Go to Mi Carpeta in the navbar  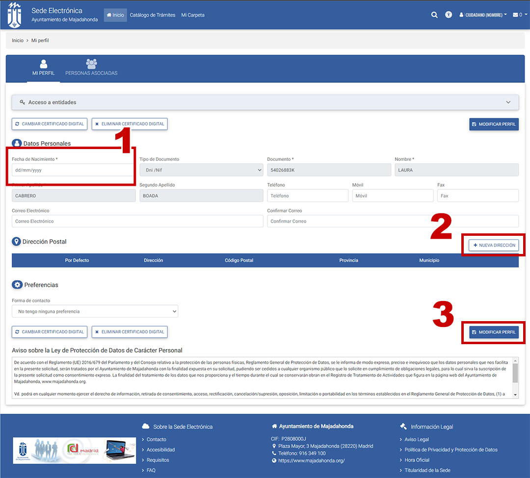(193, 15)
